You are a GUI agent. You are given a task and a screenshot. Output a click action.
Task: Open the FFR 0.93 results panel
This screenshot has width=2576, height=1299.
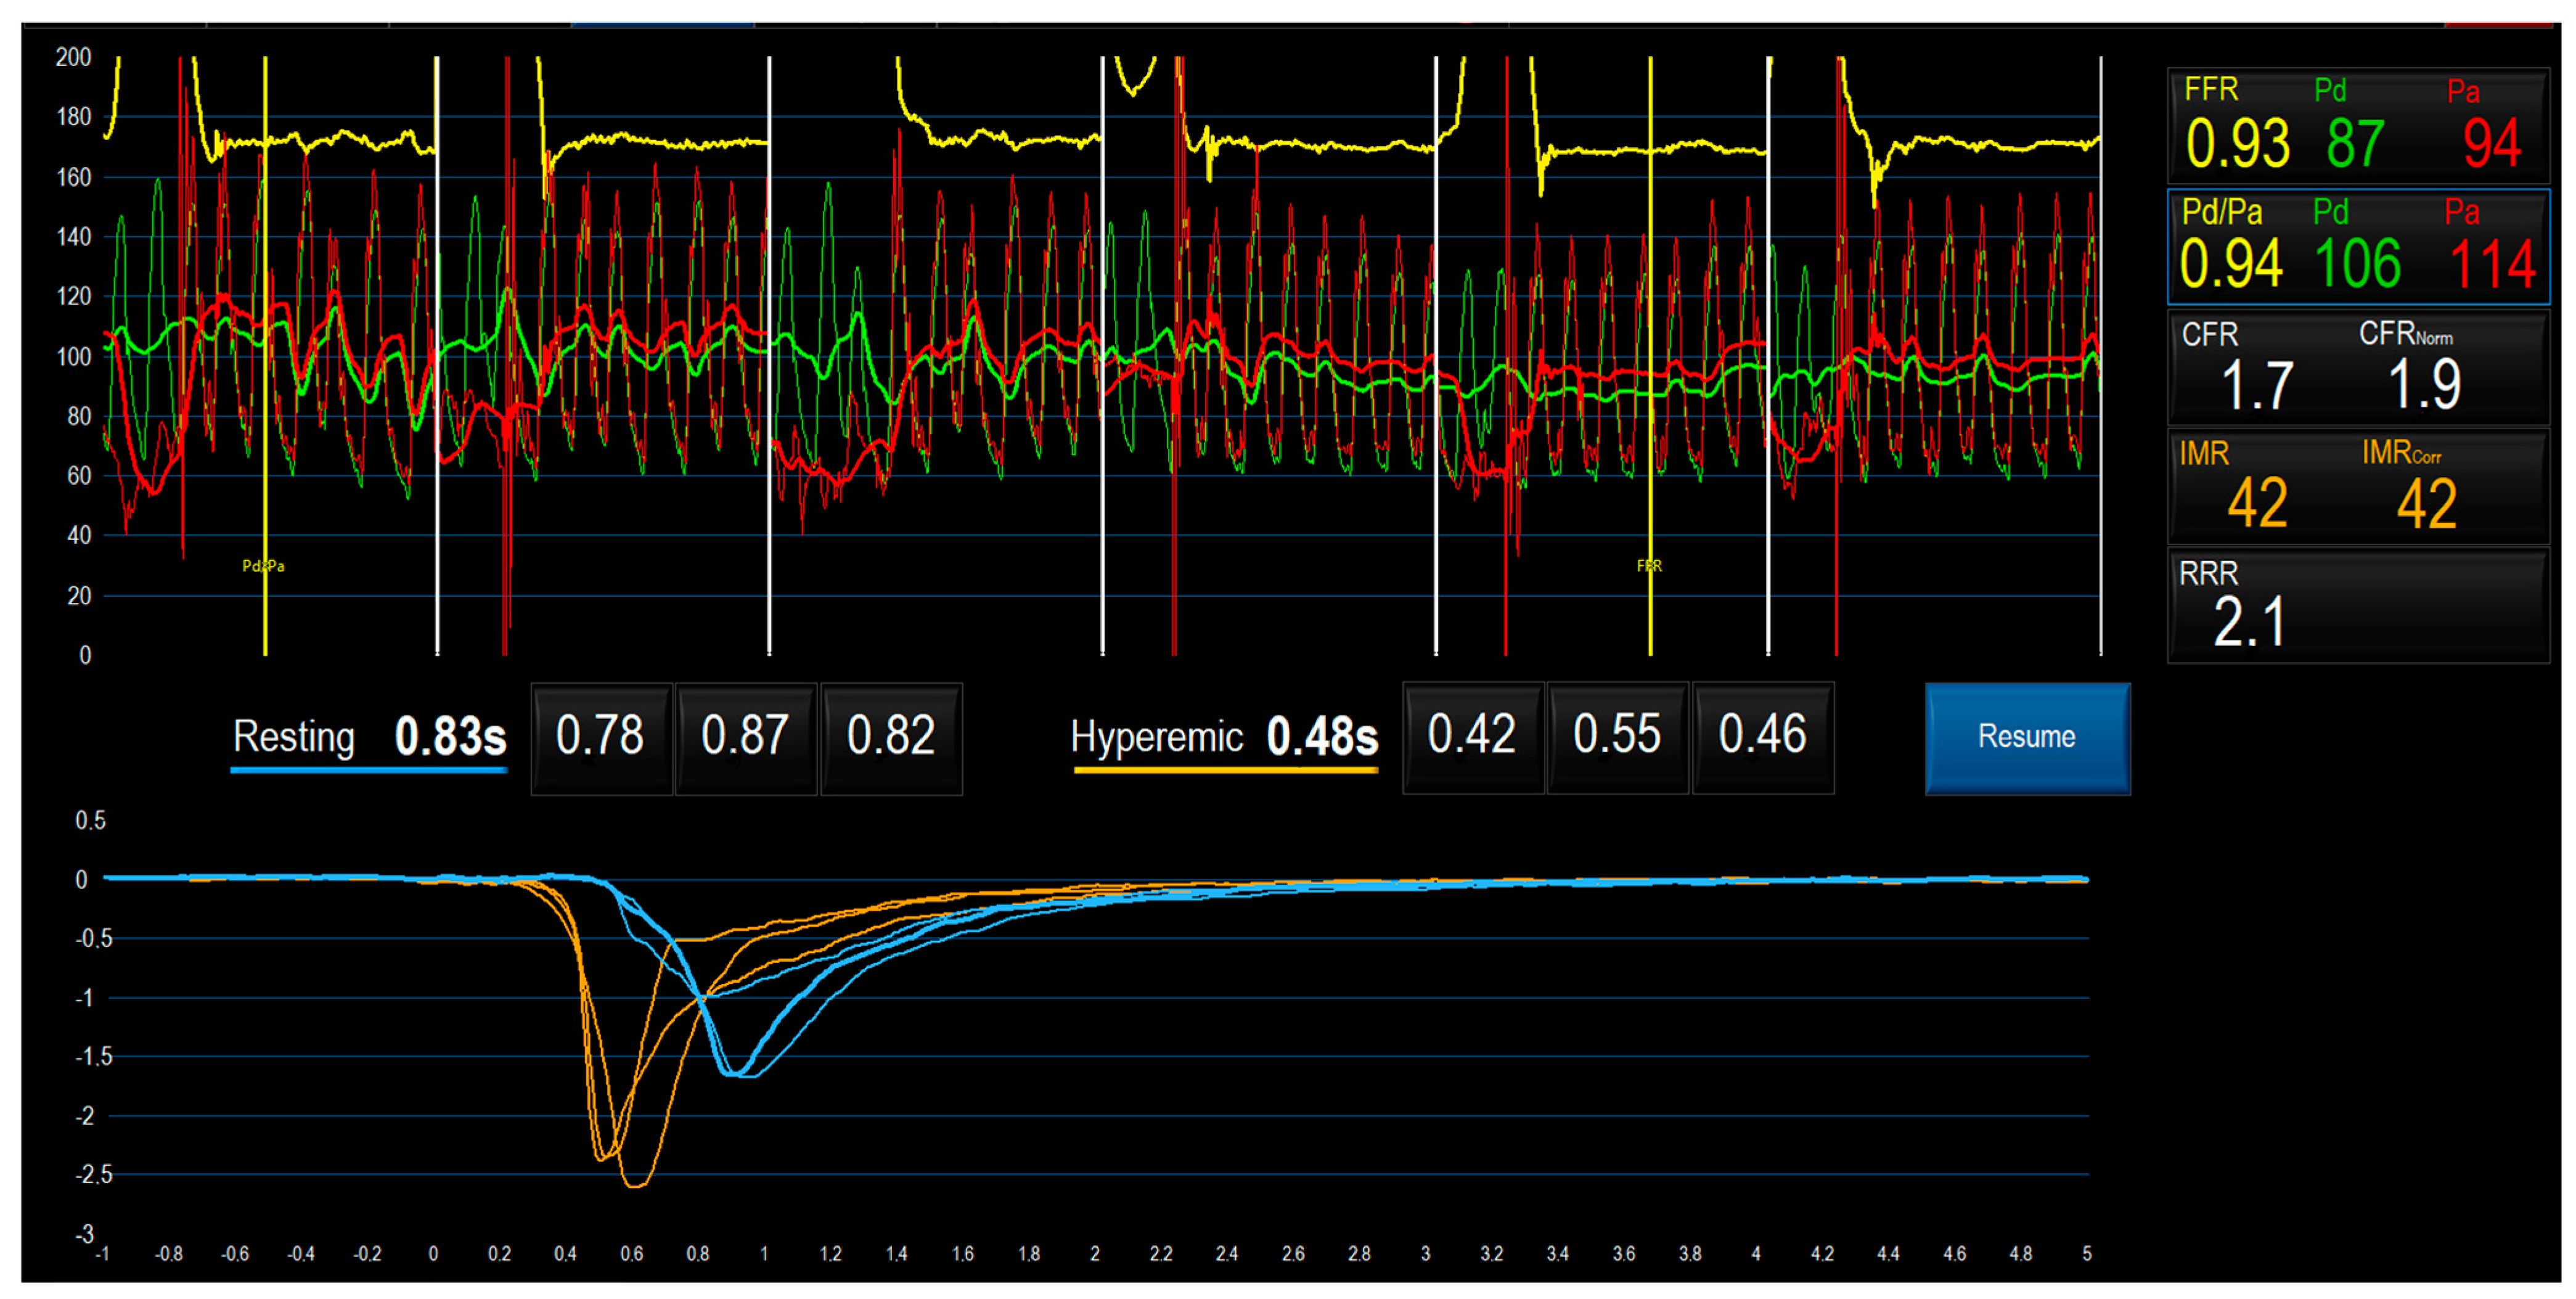tap(2358, 125)
